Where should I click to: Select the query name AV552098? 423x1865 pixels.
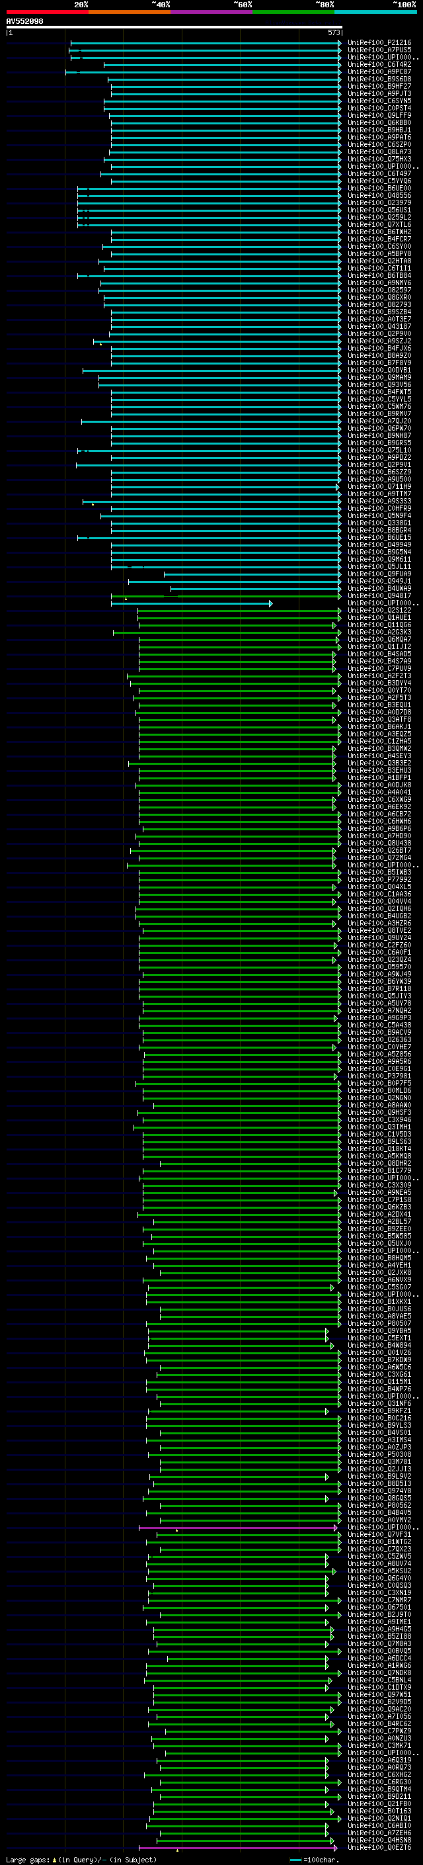pyautogui.click(x=24, y=21)
